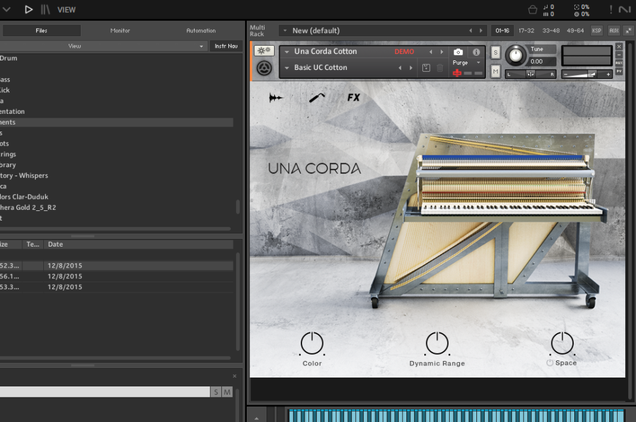
Task: Toggle instrument AUX button at right edge
Action: tap(619, 63)
